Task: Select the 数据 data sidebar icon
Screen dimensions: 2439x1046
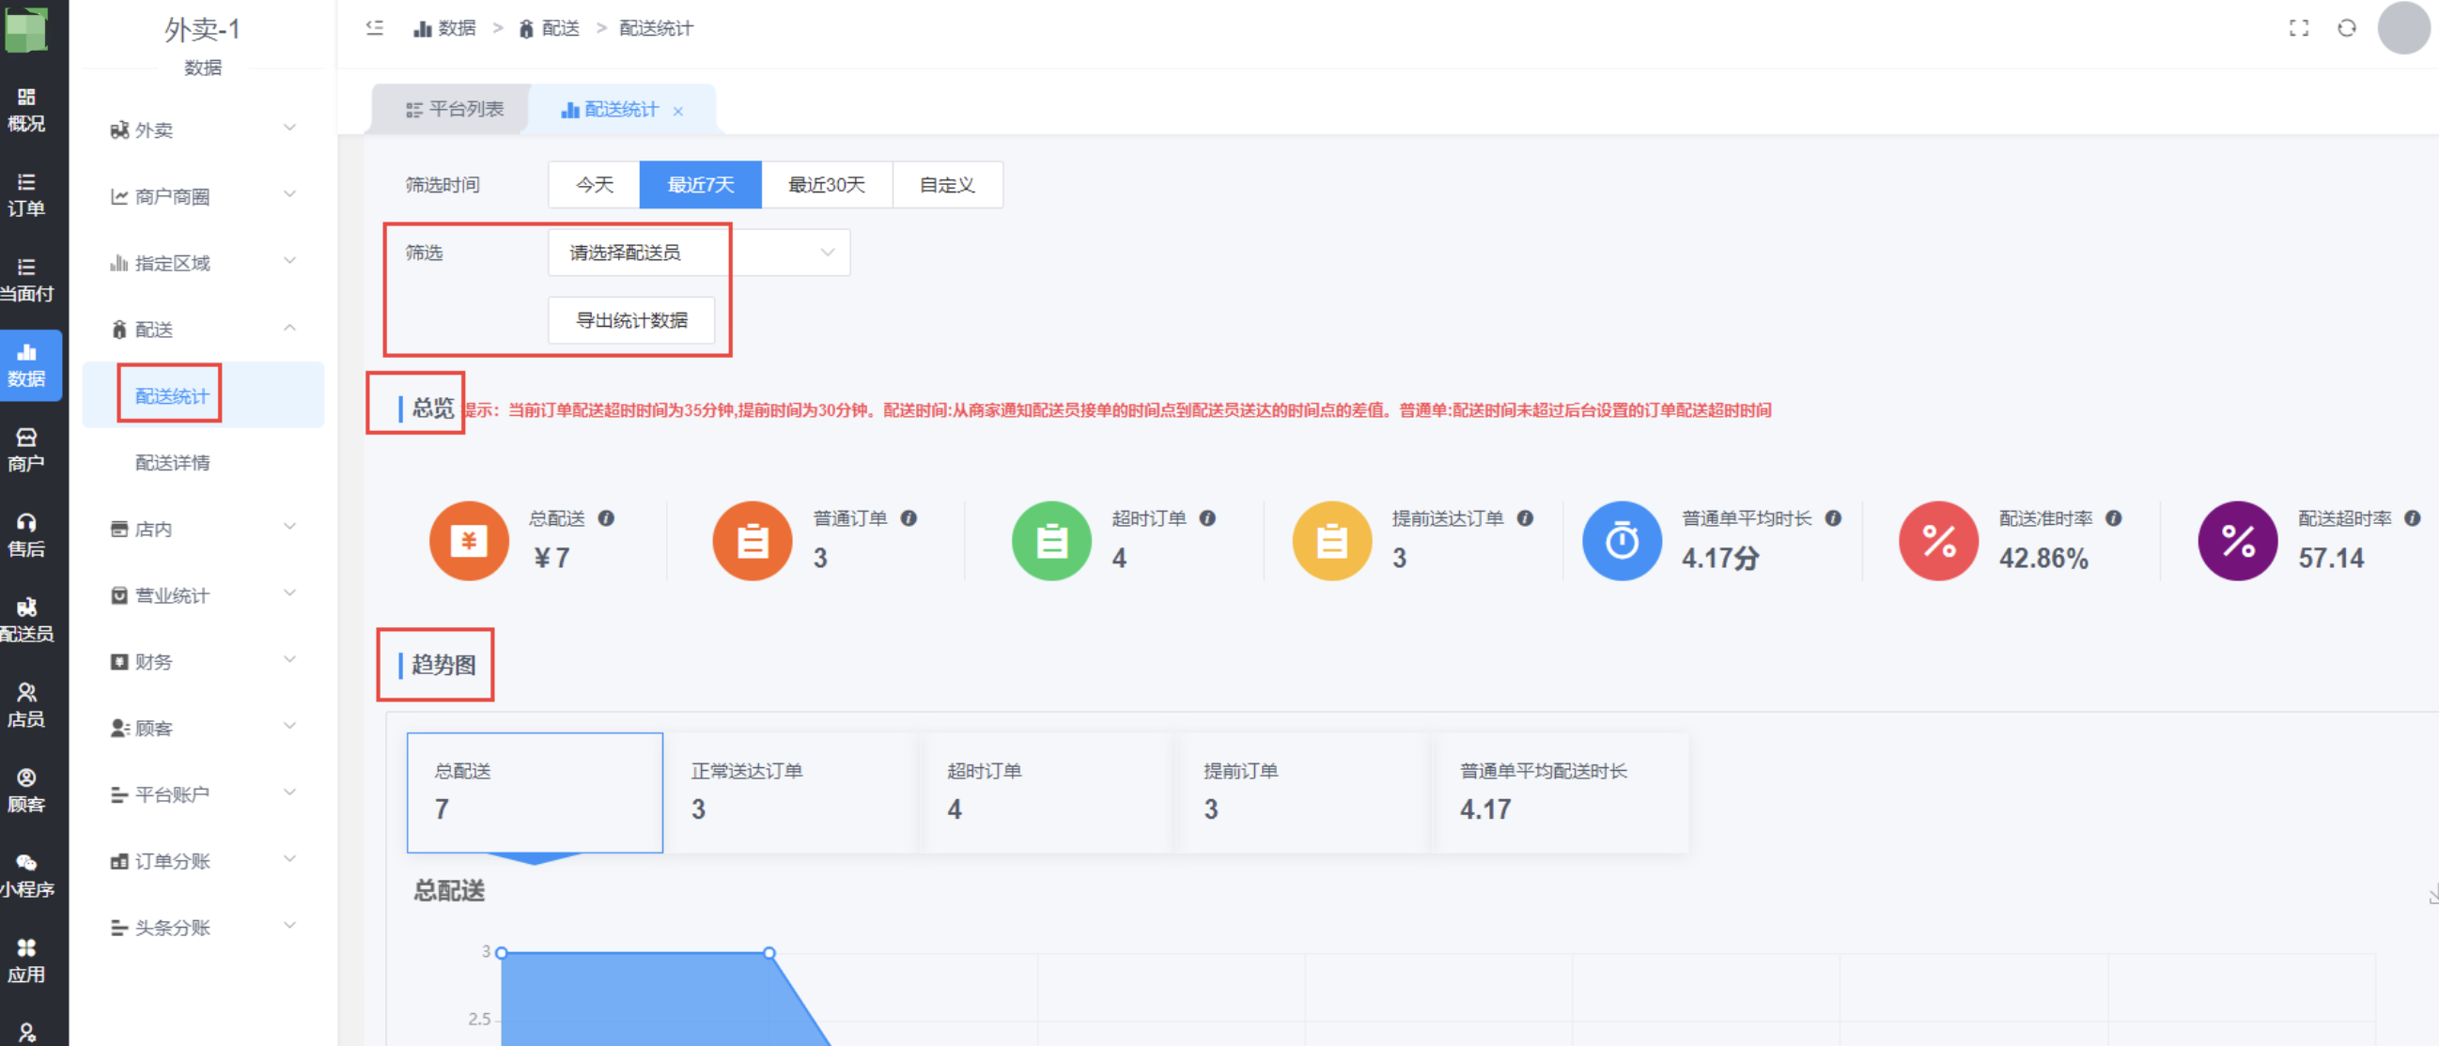Action: coord(26,365)
